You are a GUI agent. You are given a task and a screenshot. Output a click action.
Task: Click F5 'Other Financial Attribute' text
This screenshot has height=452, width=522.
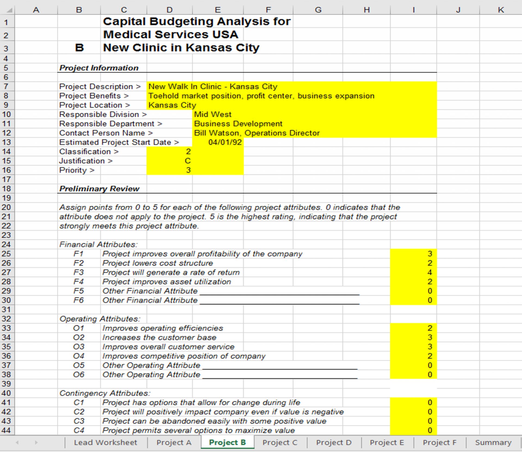150,291
